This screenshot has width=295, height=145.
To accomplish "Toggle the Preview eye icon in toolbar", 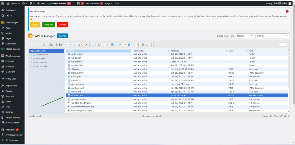I will (125, 45).
